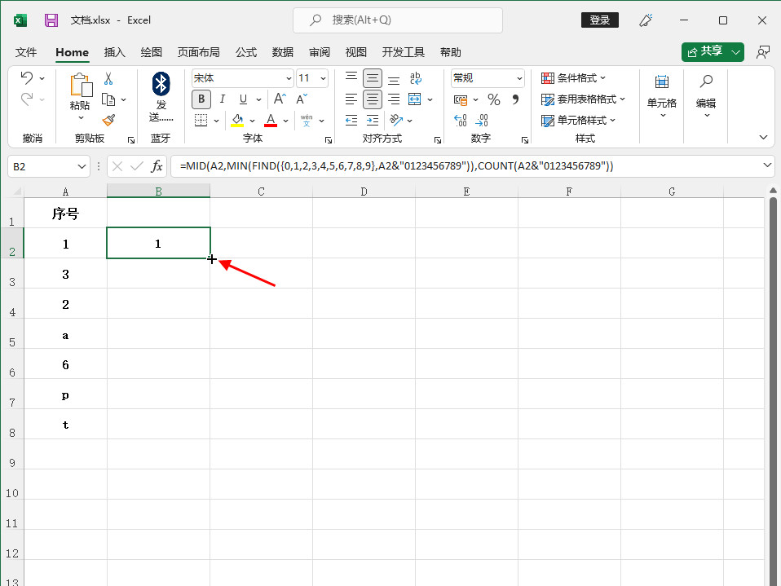
Task: Open the 单元格 cells button
Action: point(661,95)
